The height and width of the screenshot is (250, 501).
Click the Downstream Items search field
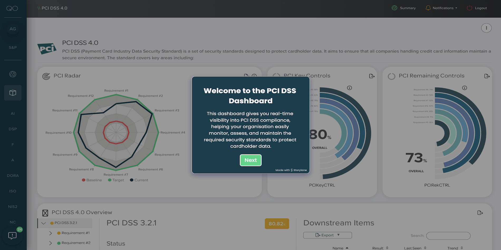coord(448,236)
